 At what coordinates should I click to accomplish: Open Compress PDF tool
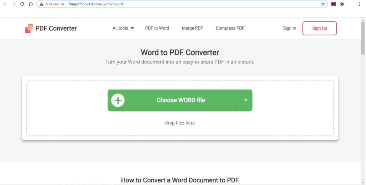230,28
